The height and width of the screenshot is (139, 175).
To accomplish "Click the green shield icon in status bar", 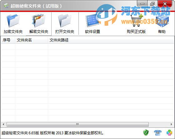I will coord(146,133).
